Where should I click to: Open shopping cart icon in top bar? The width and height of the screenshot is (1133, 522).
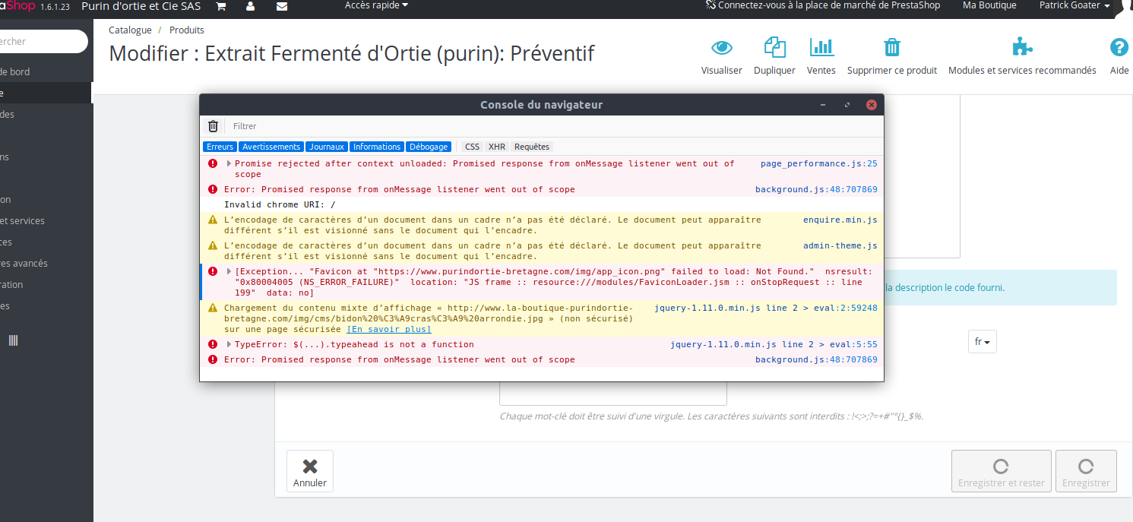tap(221, 6)
